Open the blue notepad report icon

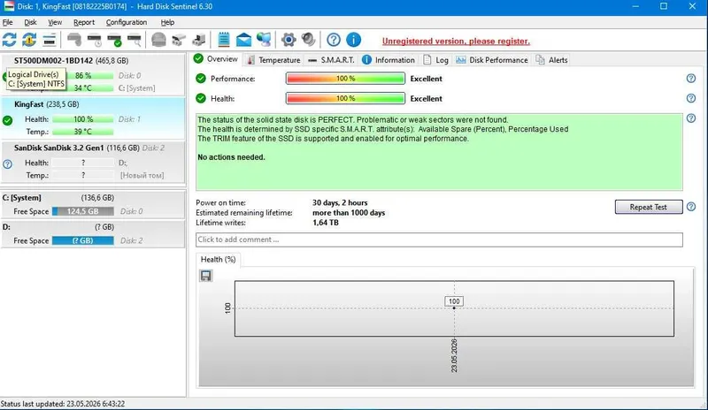pyautogui.click(x=224, y=40)
